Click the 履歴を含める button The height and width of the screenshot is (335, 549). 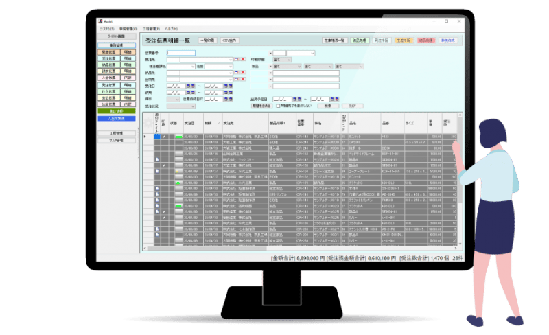pos(261,106)
